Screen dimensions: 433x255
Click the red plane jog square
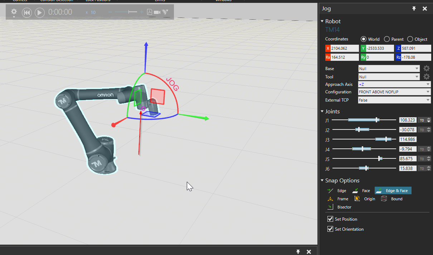pos(157,97)
